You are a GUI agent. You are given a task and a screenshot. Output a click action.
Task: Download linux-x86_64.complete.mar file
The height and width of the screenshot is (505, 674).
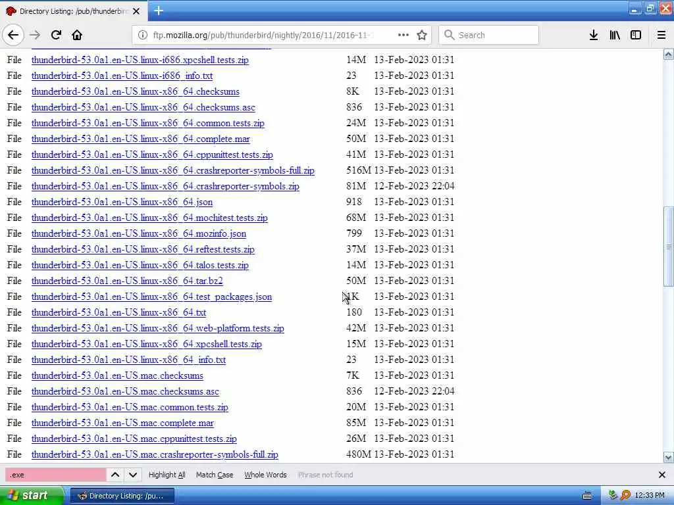(141, 139)
